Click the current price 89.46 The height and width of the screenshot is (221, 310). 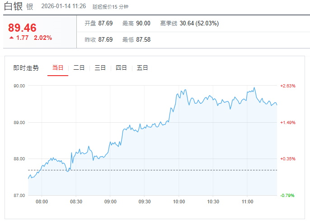(22, 28)
